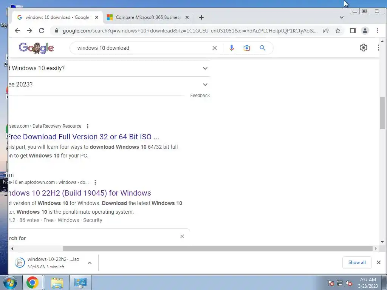Image resolution: width=387 pixels, height=290 pixels.
Task: Dismiss the related searches box
Action: pos(182,236)
